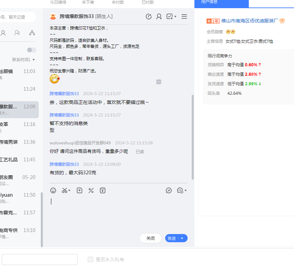Click the organization tree icon in sidebar

click(x=32, y=33)
